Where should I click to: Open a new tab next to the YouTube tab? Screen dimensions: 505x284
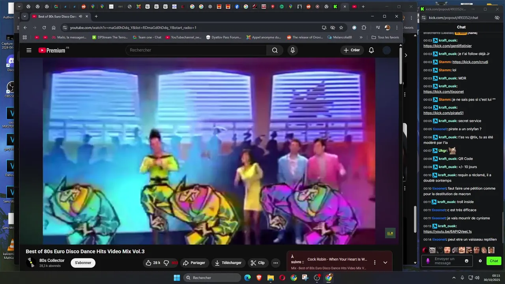tap(96, 17)
